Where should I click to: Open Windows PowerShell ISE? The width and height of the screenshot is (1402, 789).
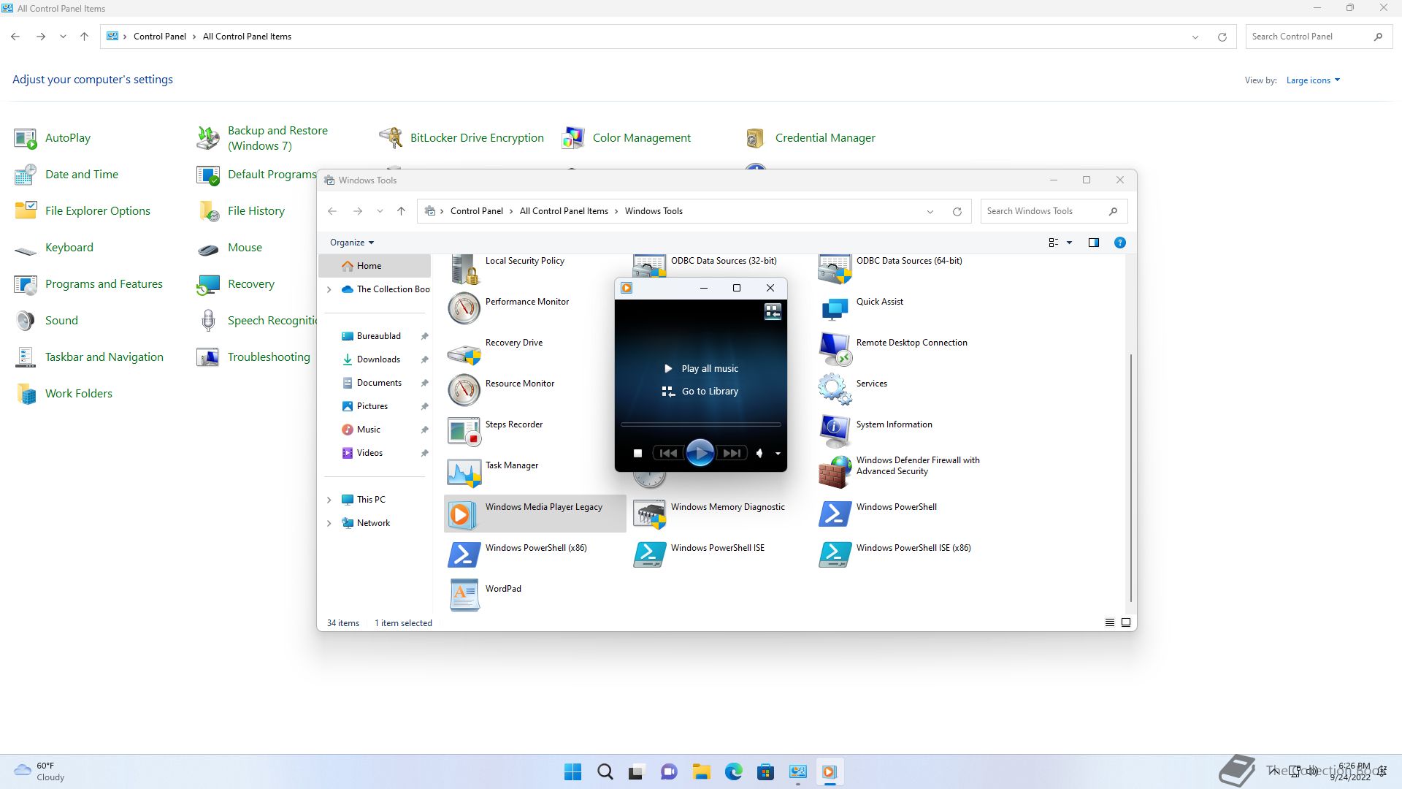pyautogui.click(x=700, y=554)
